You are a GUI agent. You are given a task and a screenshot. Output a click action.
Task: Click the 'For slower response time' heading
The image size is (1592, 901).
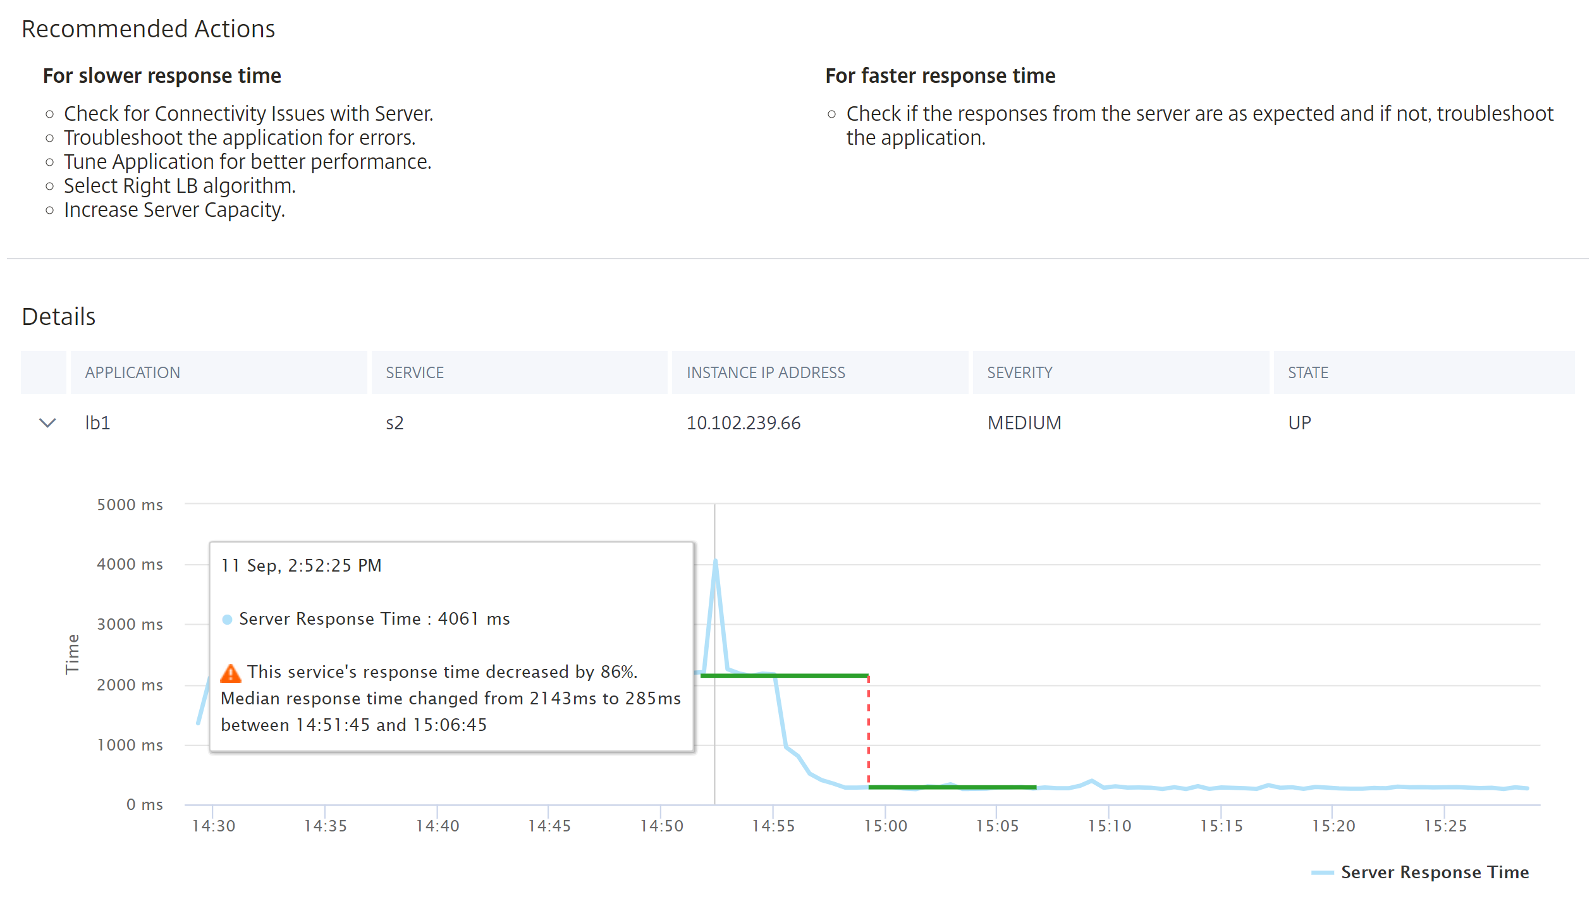pyautogui.click(x=162, y=76)
